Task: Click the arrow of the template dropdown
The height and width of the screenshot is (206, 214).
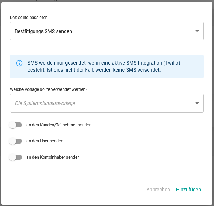Action: (197, 103)
